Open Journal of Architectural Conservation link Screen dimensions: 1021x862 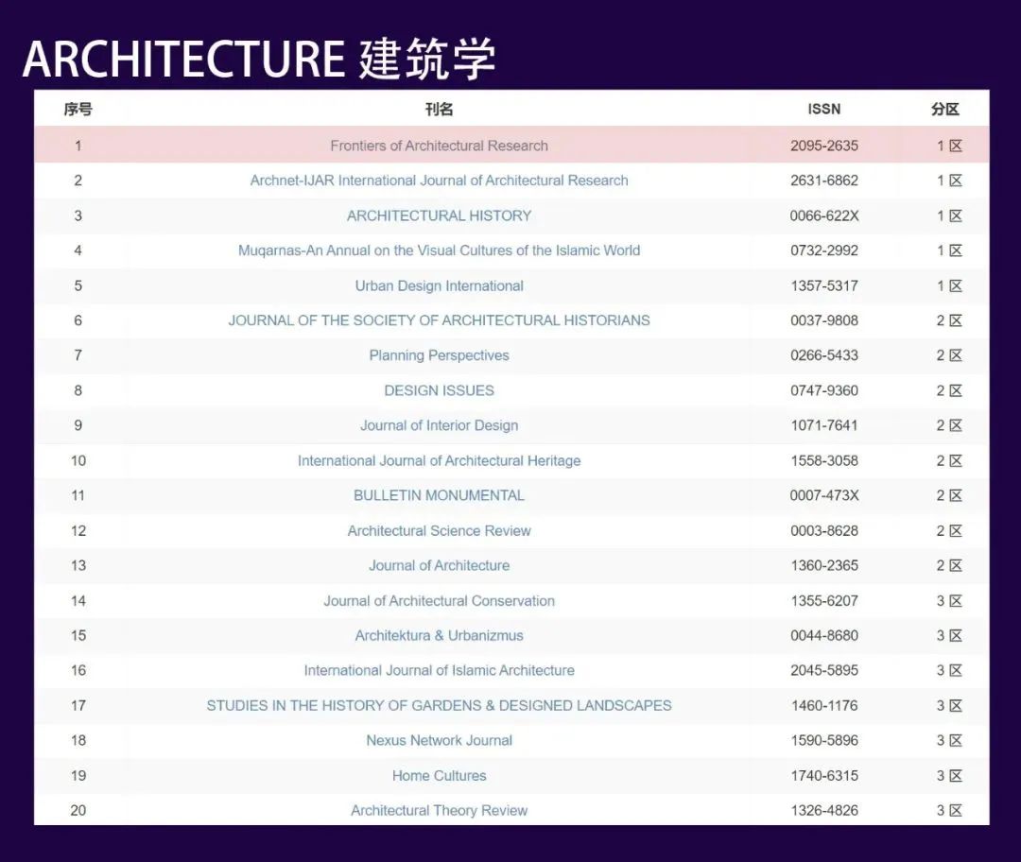tap(439, 600)
